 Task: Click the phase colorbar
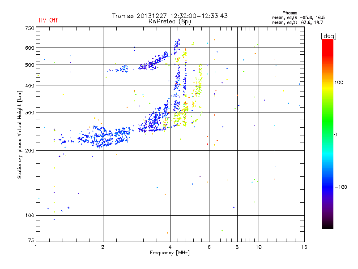328,134
